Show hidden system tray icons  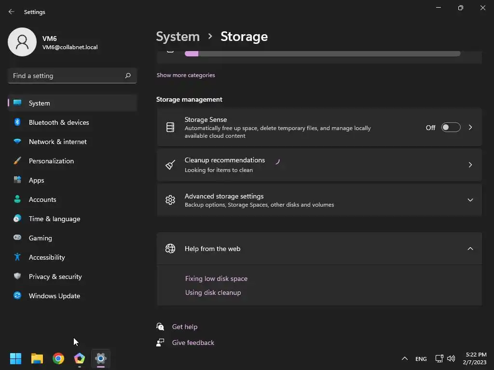click(x=405, y=358)
